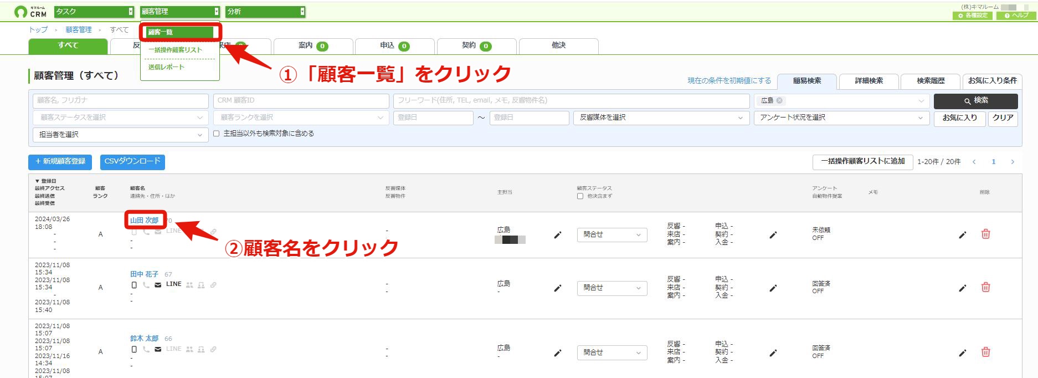Click mobile phone icon for 鈴木 太郎
This screenshot has height=378, width=1038.
(x=134, y=349)
